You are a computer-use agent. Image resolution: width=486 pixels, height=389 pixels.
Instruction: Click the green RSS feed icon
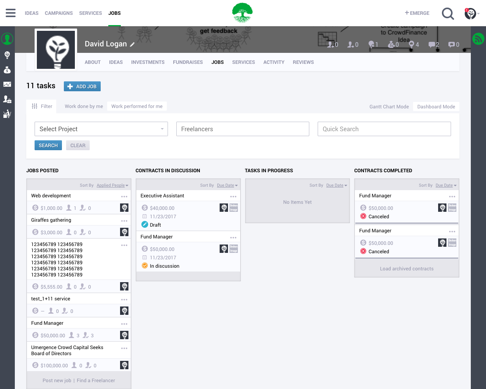[478, 39]
